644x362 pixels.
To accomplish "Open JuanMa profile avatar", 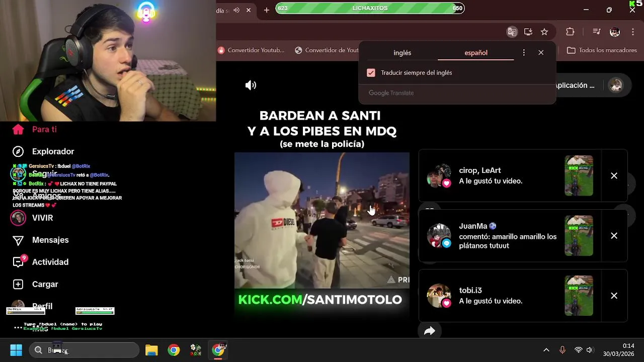I will coord(439,236).
